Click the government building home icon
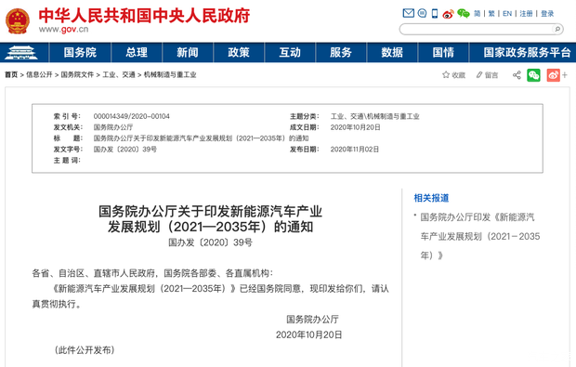 (x=21, y=53)
